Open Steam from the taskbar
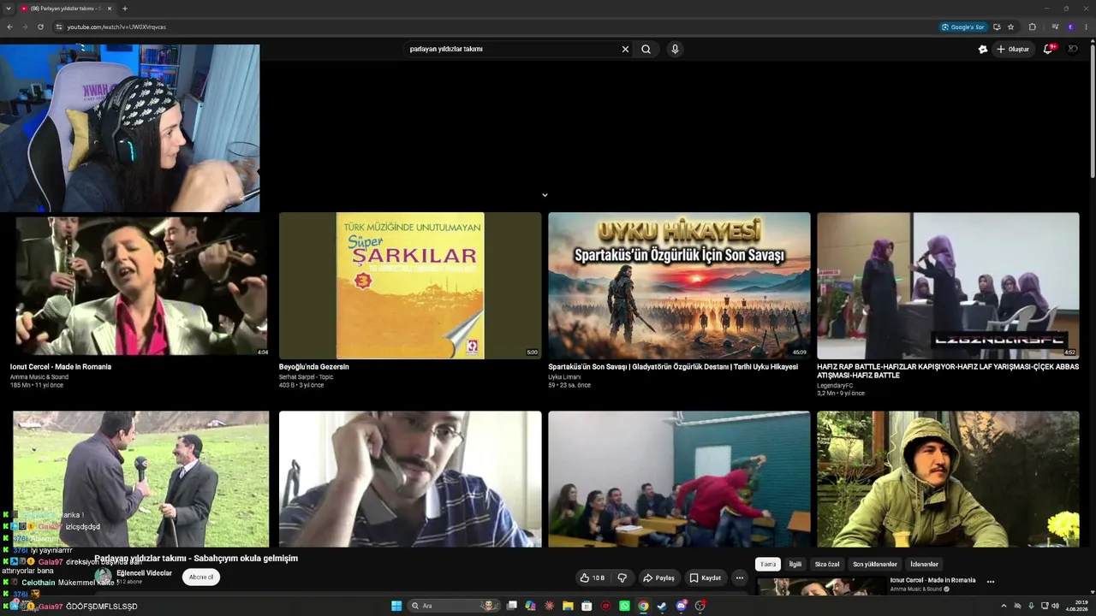1096x616 pixels. point(662,606)
